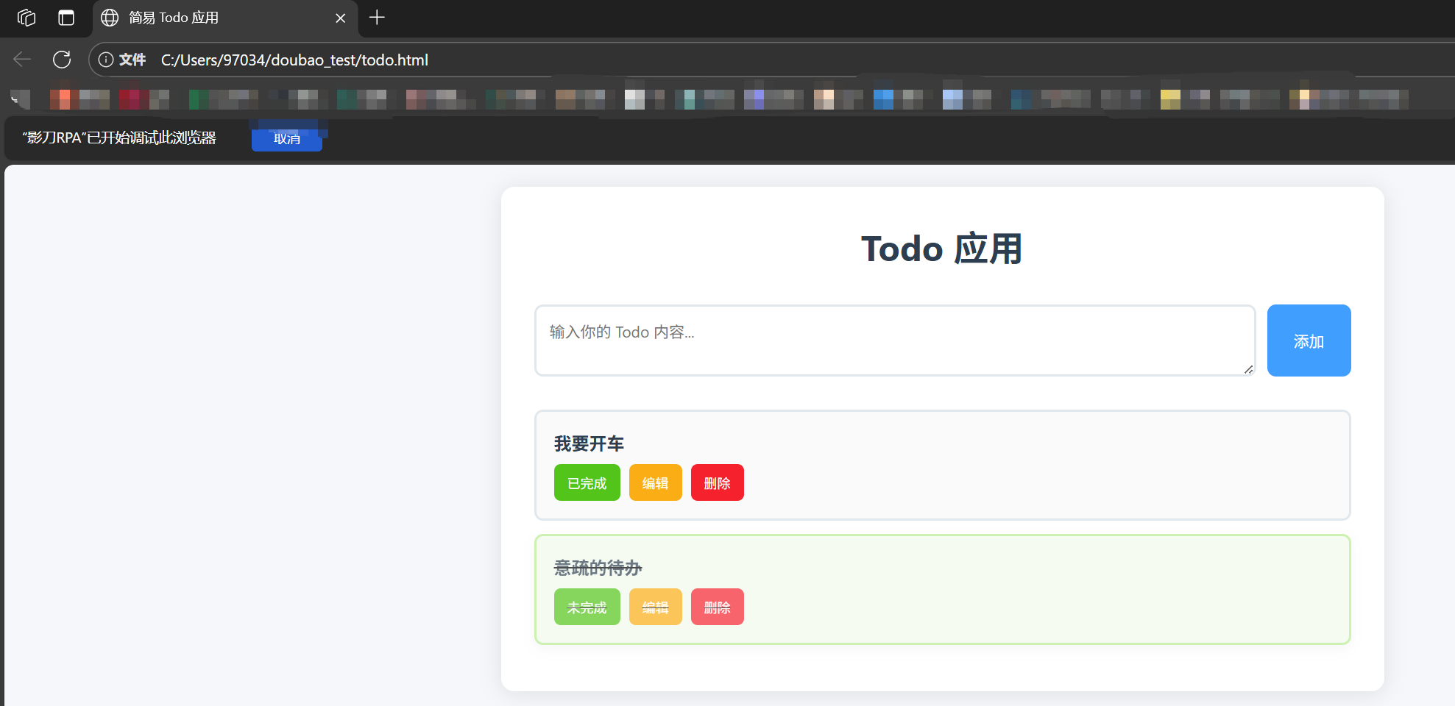
Task: Open the browser workspaces icon
Action: pyautogui.click(x=26, y=18)
